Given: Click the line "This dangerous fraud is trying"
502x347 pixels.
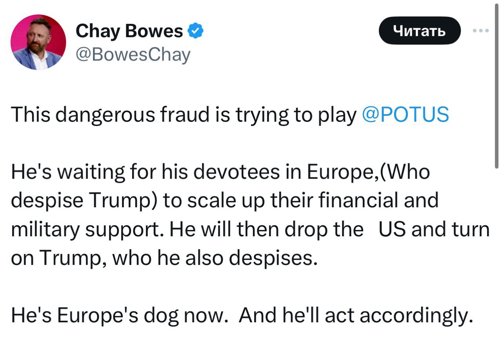Looking at the screenshot, I should point(184,115).
